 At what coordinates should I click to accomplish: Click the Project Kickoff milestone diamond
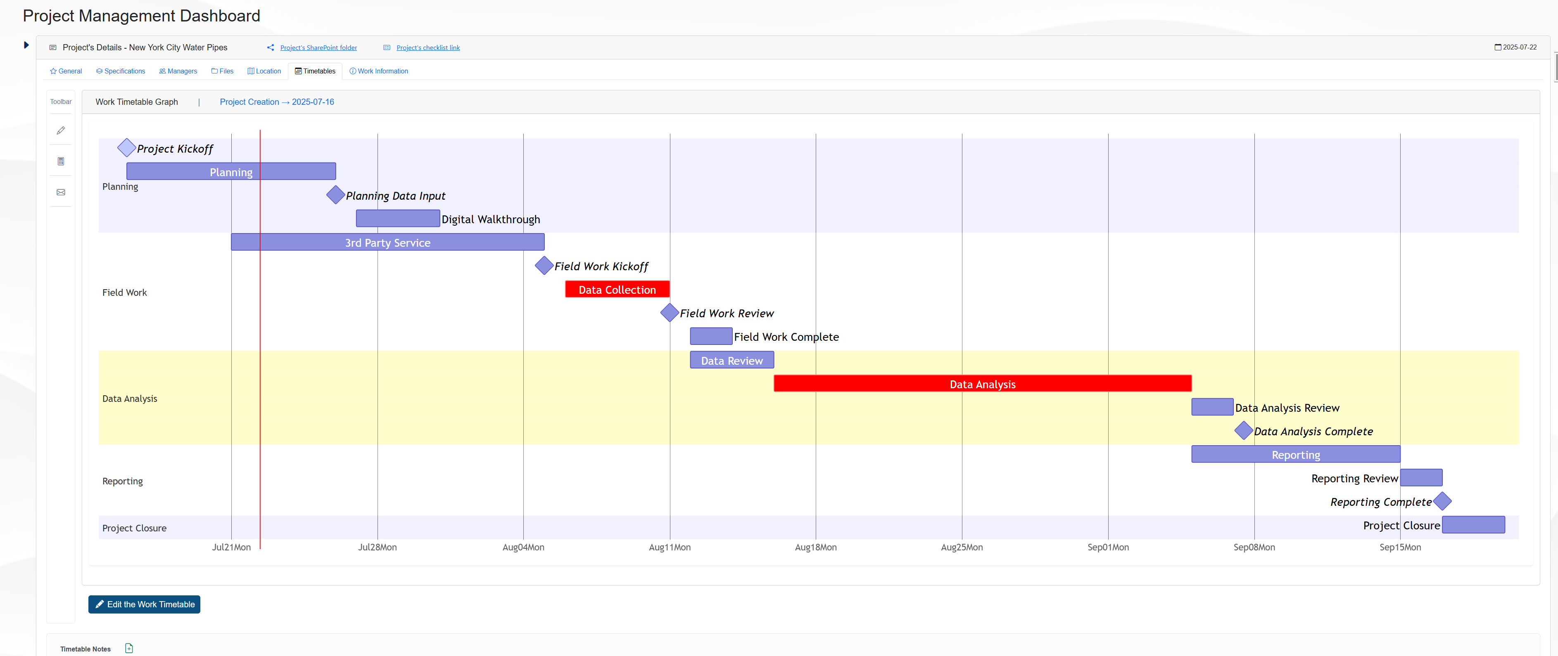click(x=126, y=147)
